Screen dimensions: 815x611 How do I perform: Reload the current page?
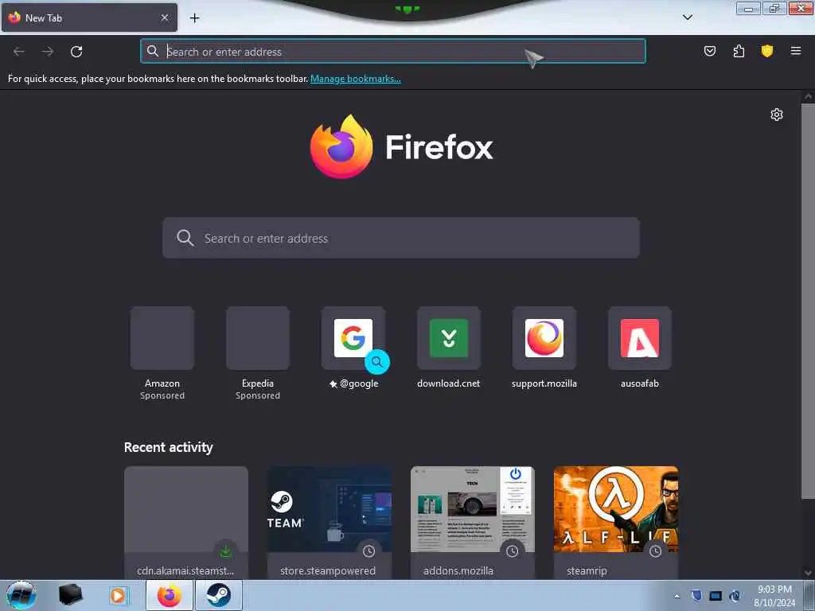(76, 52)
